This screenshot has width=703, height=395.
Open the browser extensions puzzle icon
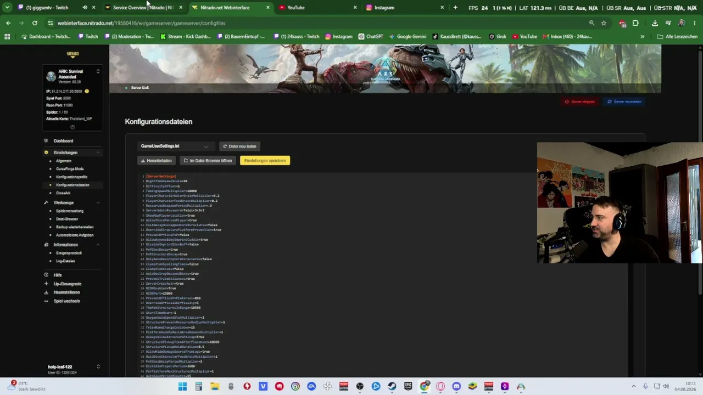pos(635,23)
